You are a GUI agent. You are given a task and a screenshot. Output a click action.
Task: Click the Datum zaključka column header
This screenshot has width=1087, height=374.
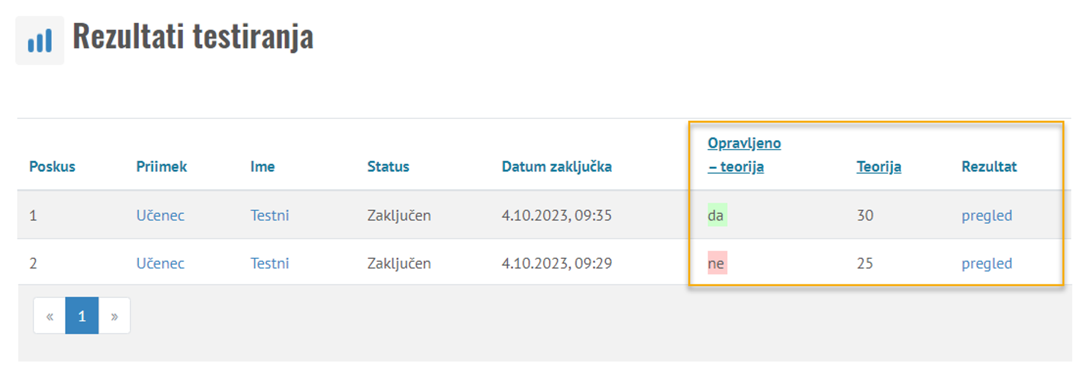(x=556, y=167)
